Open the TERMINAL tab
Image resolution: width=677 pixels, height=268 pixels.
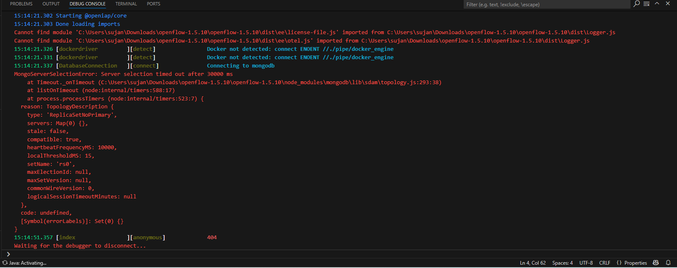click(126, 4)
